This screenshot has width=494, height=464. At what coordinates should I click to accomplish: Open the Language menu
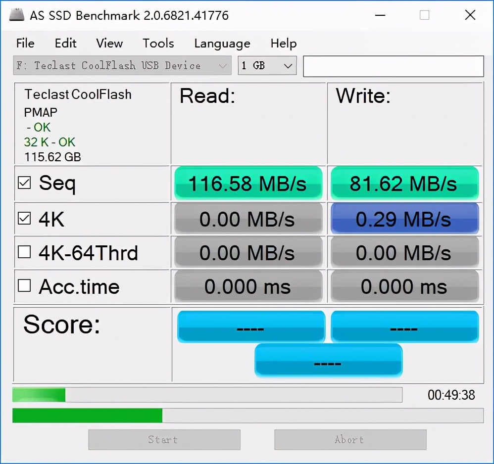tap(222, 44)
